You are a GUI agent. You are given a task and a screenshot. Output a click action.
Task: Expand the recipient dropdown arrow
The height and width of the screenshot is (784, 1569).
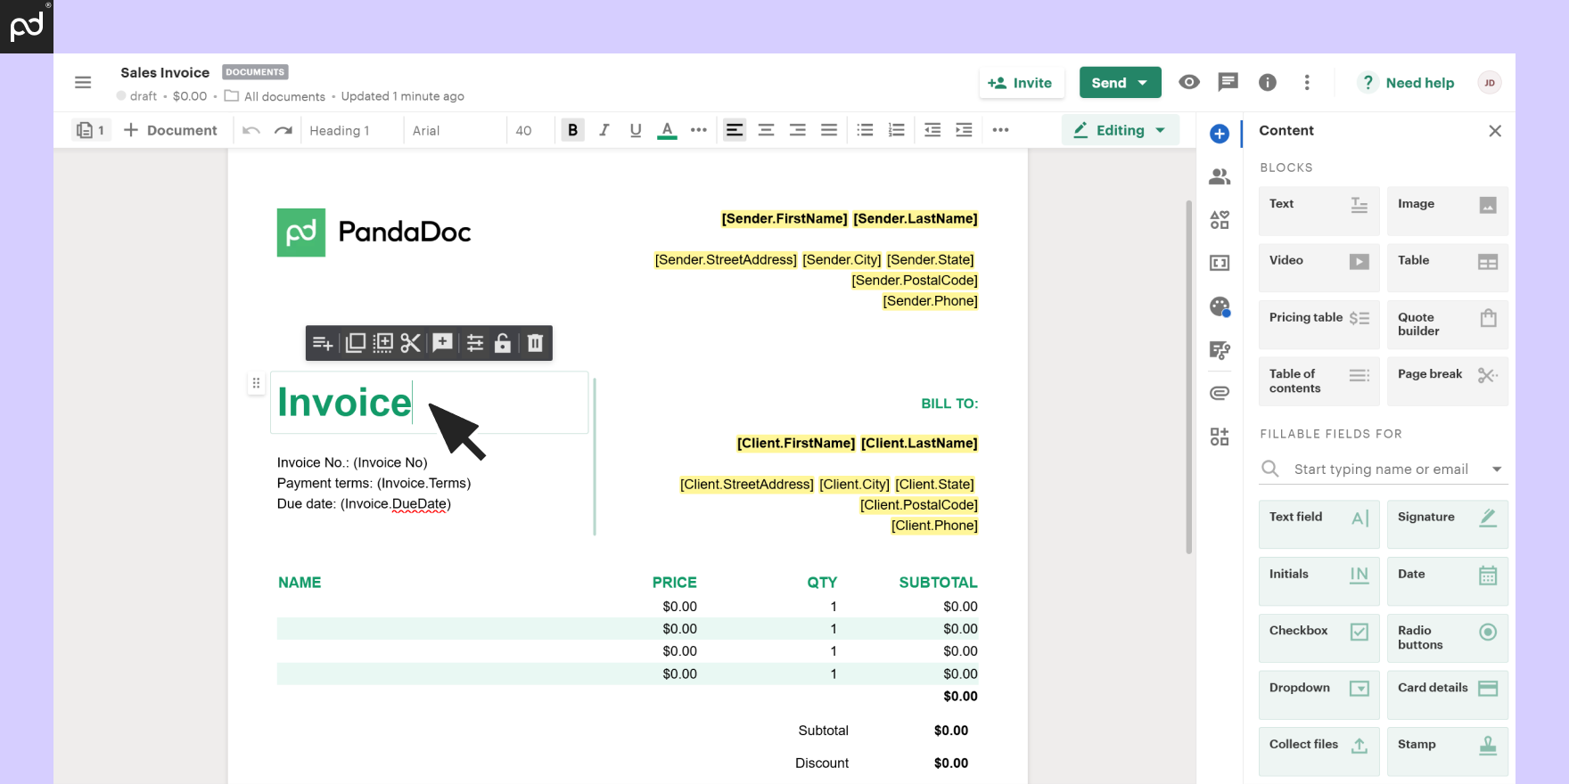click(1497, 470)
